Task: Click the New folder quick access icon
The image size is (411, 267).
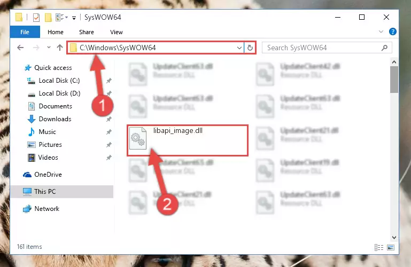Action: [48, 18]
